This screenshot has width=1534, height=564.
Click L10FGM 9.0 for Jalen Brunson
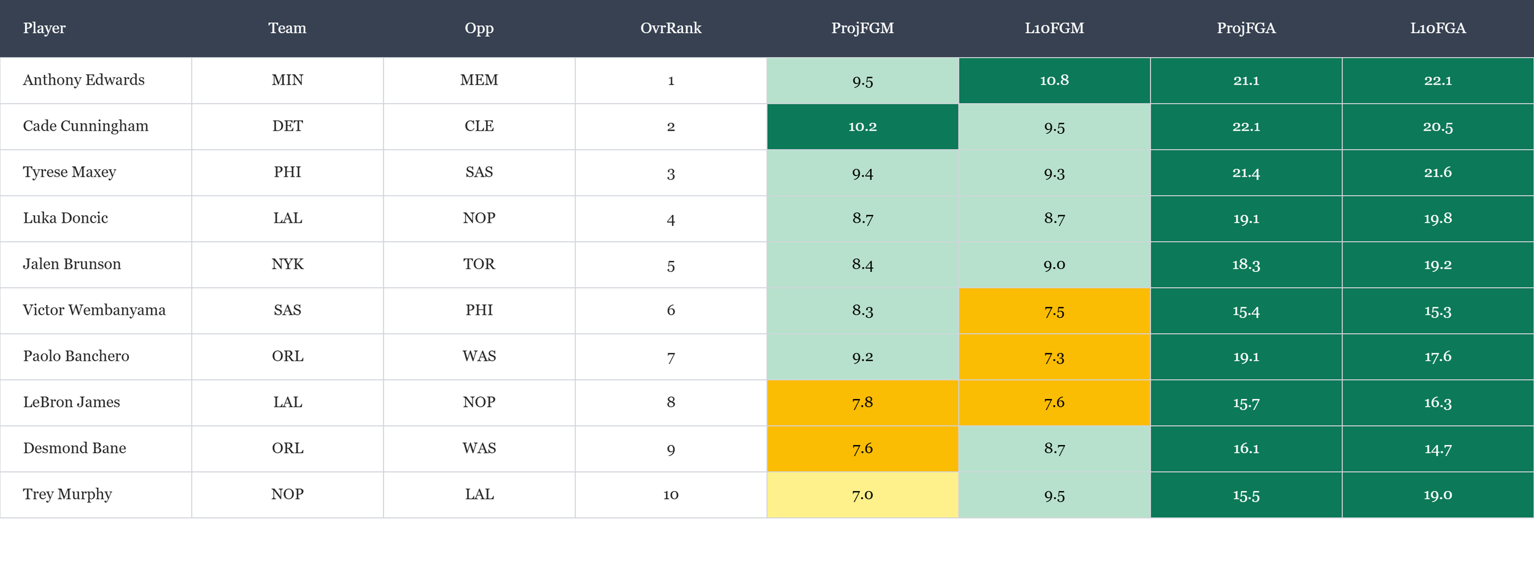click(1054, 265)
